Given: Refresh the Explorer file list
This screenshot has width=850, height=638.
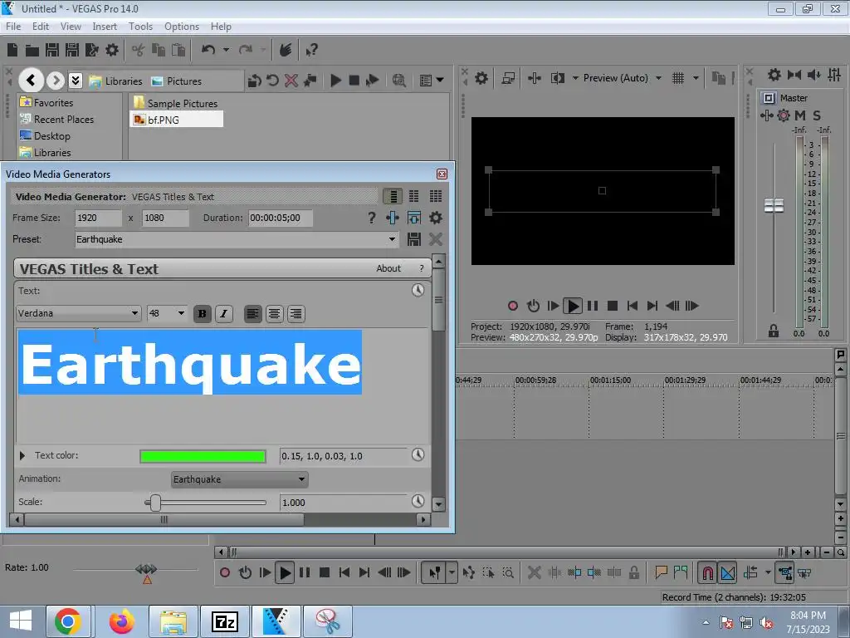Looking at the screenshot, I should point(272,81).
